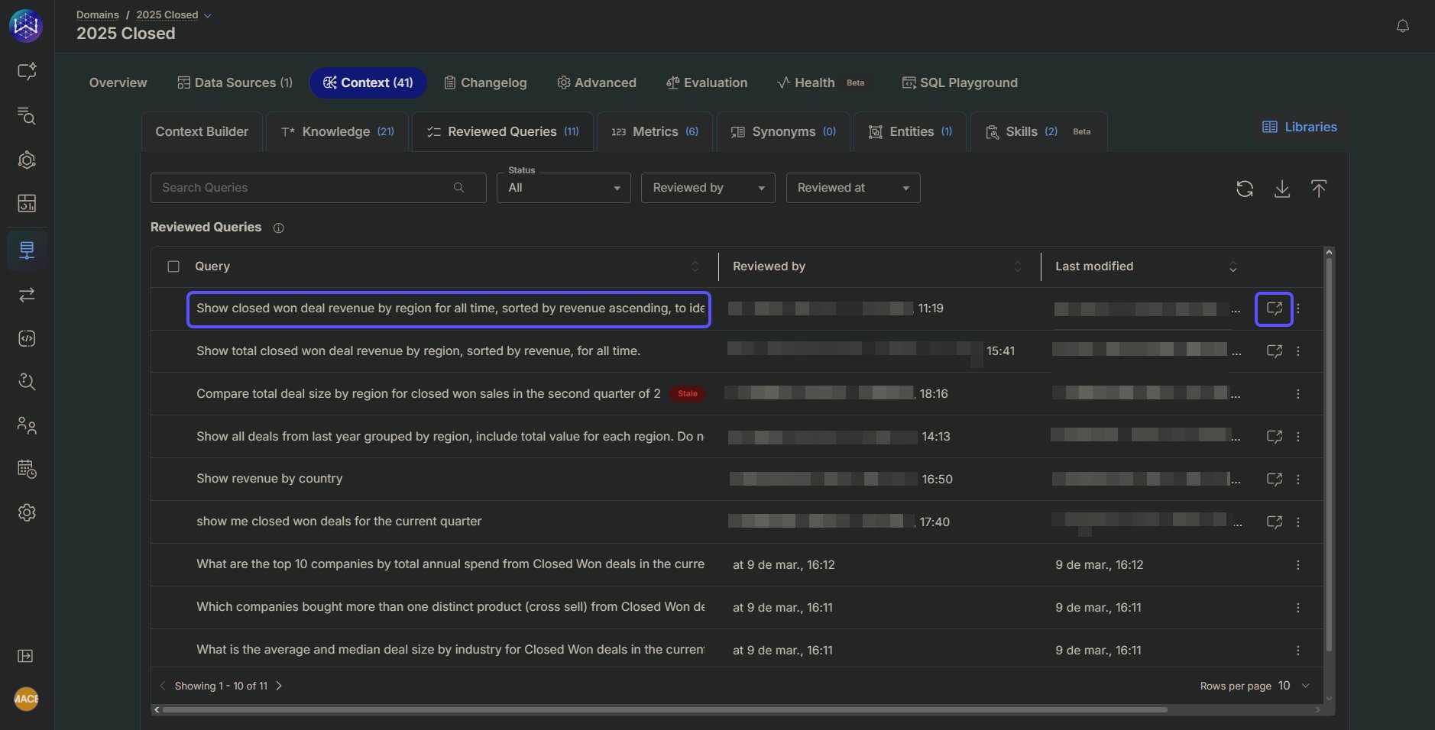Viewport: 1435px width, 730px height.
Task: Open the user avatar menu
Action: 26,699
